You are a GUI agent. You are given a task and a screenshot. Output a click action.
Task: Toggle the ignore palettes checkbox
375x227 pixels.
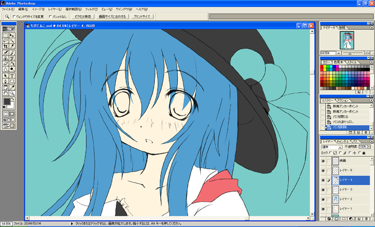(x=50, y=17)
